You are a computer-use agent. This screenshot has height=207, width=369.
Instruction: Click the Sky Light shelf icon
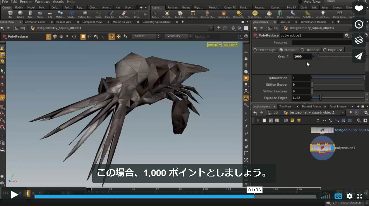(x=269, y=14)
